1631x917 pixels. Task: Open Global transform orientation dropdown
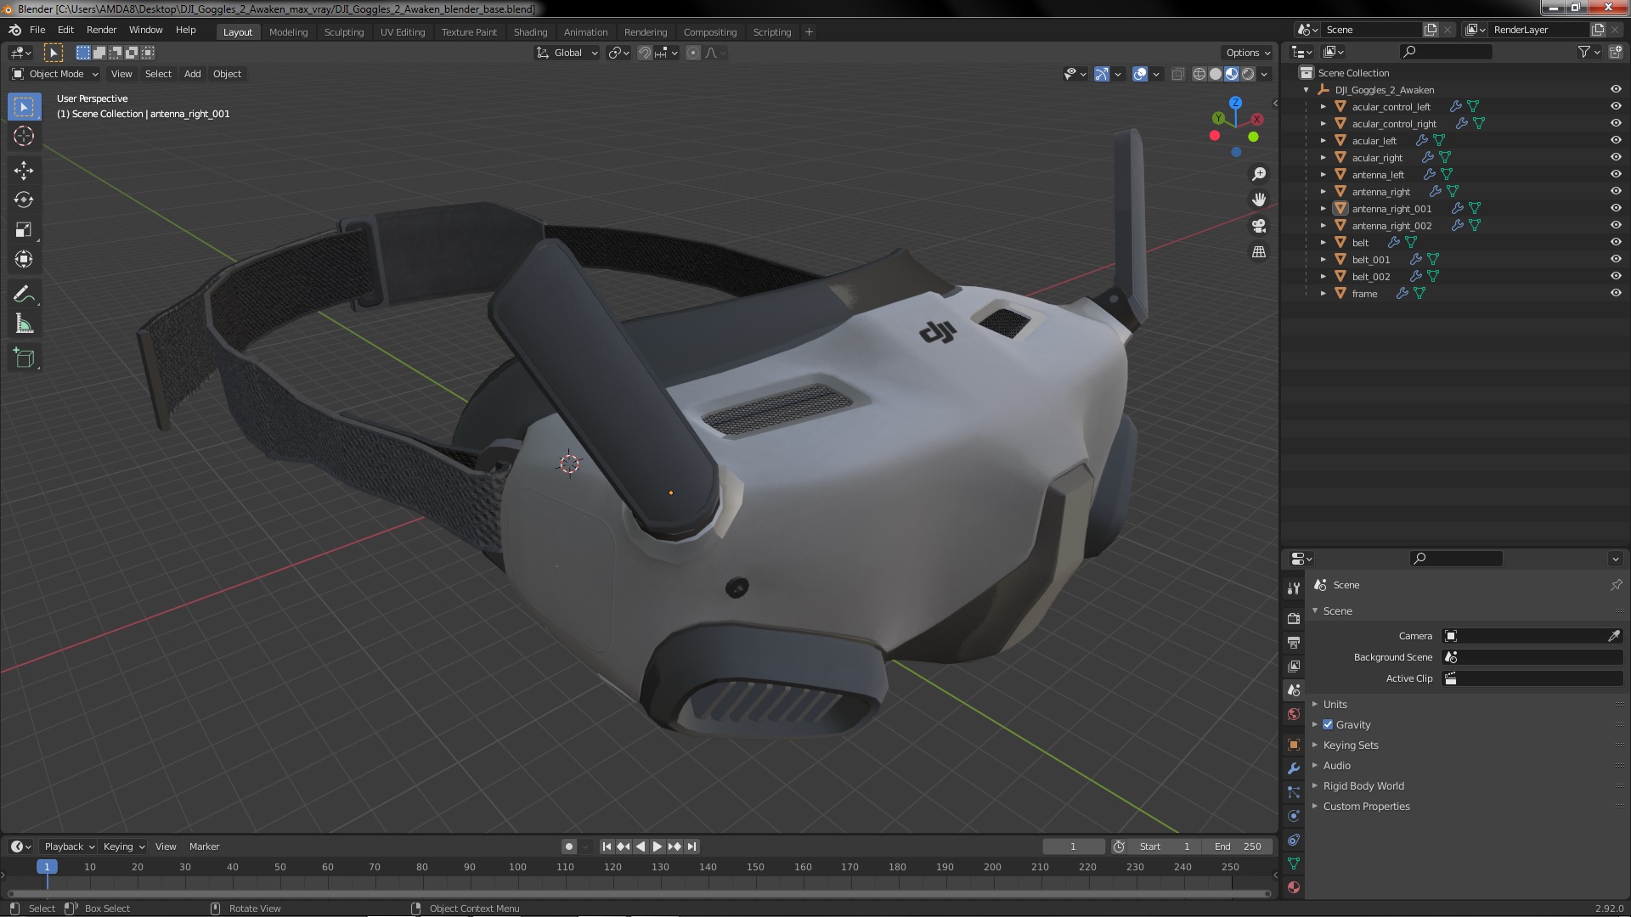pyautogui.click(x=567, y=53)
